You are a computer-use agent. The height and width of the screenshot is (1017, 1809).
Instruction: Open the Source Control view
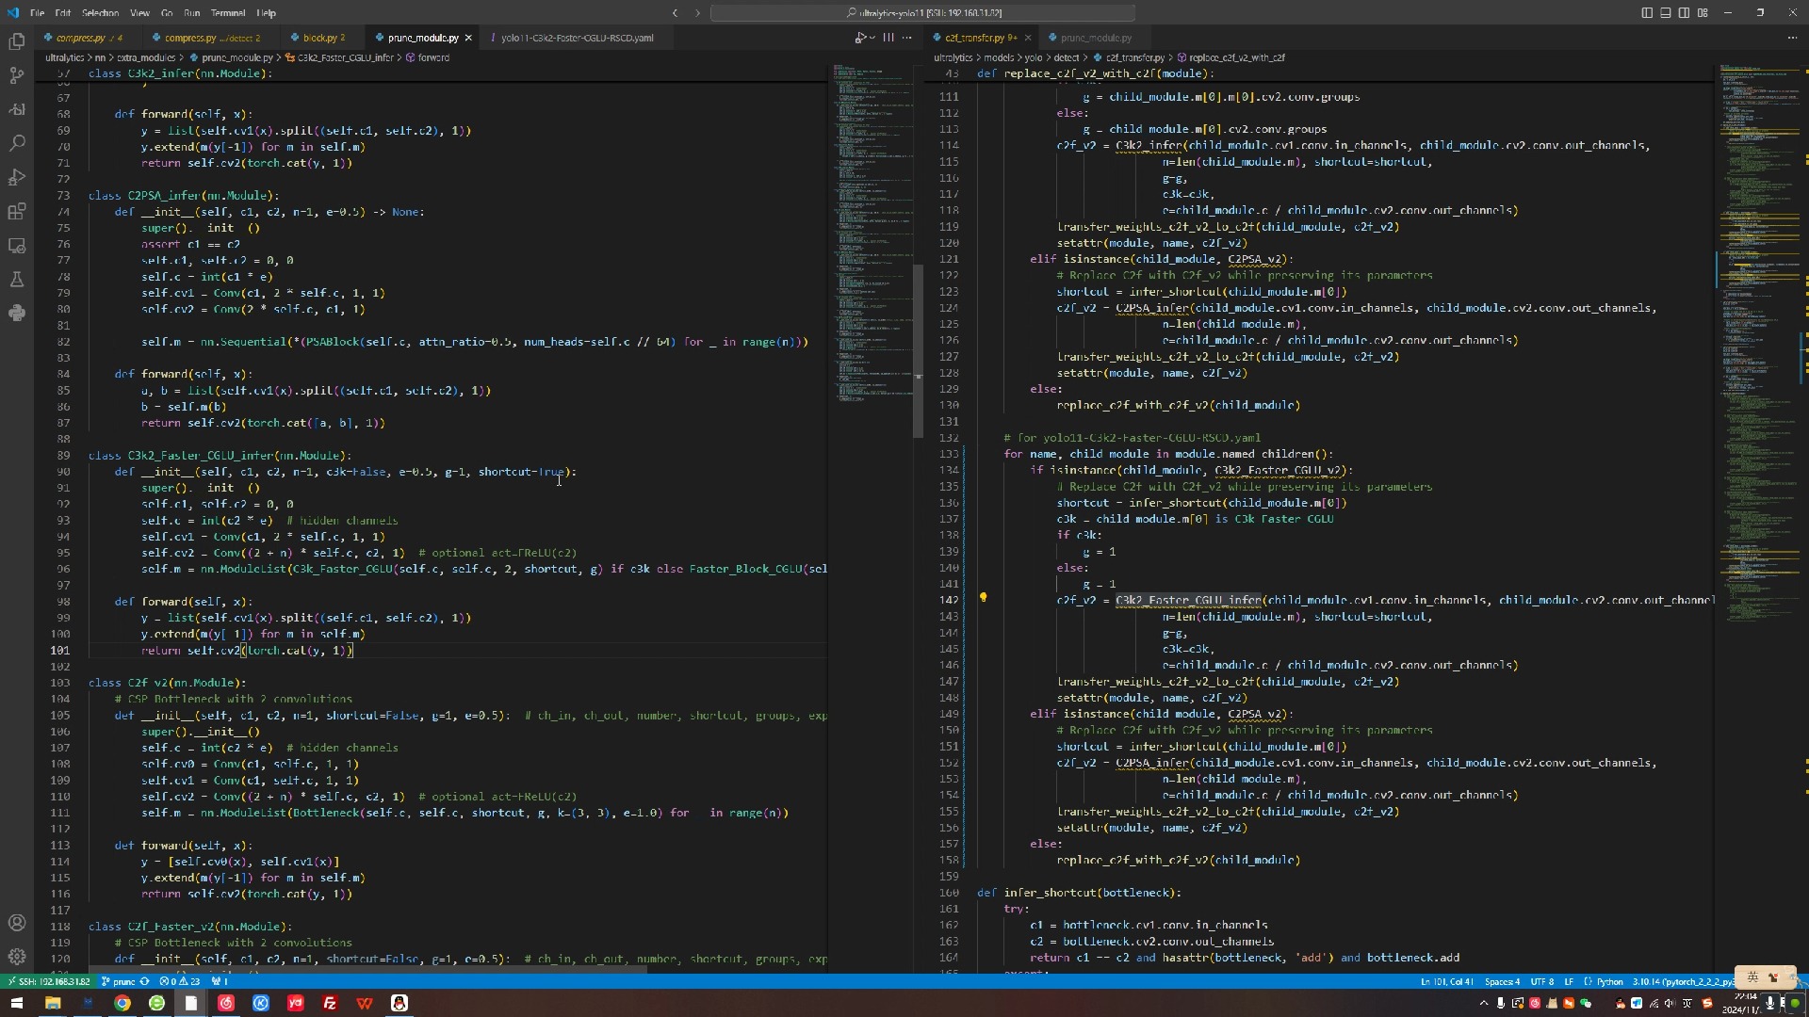tap(16, 75)
